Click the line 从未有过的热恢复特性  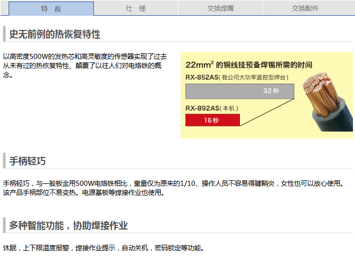point(82,65)
